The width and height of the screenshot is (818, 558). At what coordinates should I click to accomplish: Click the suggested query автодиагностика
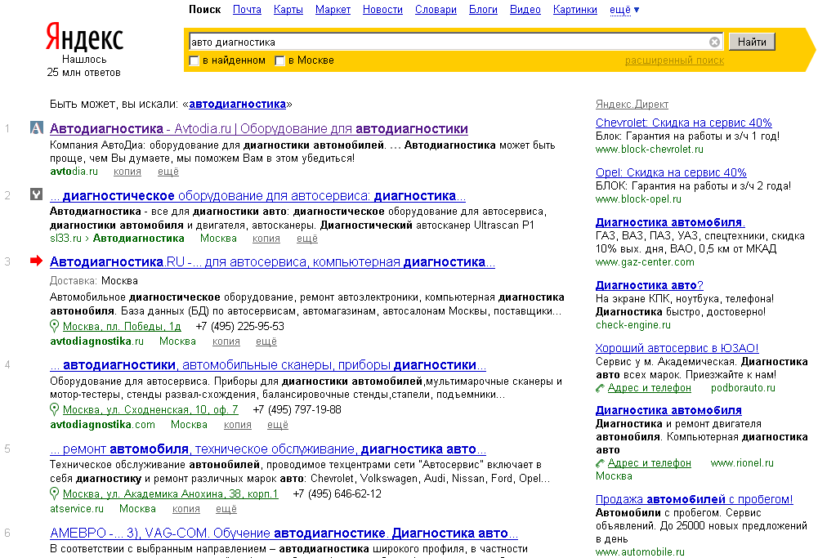(238, 104)
